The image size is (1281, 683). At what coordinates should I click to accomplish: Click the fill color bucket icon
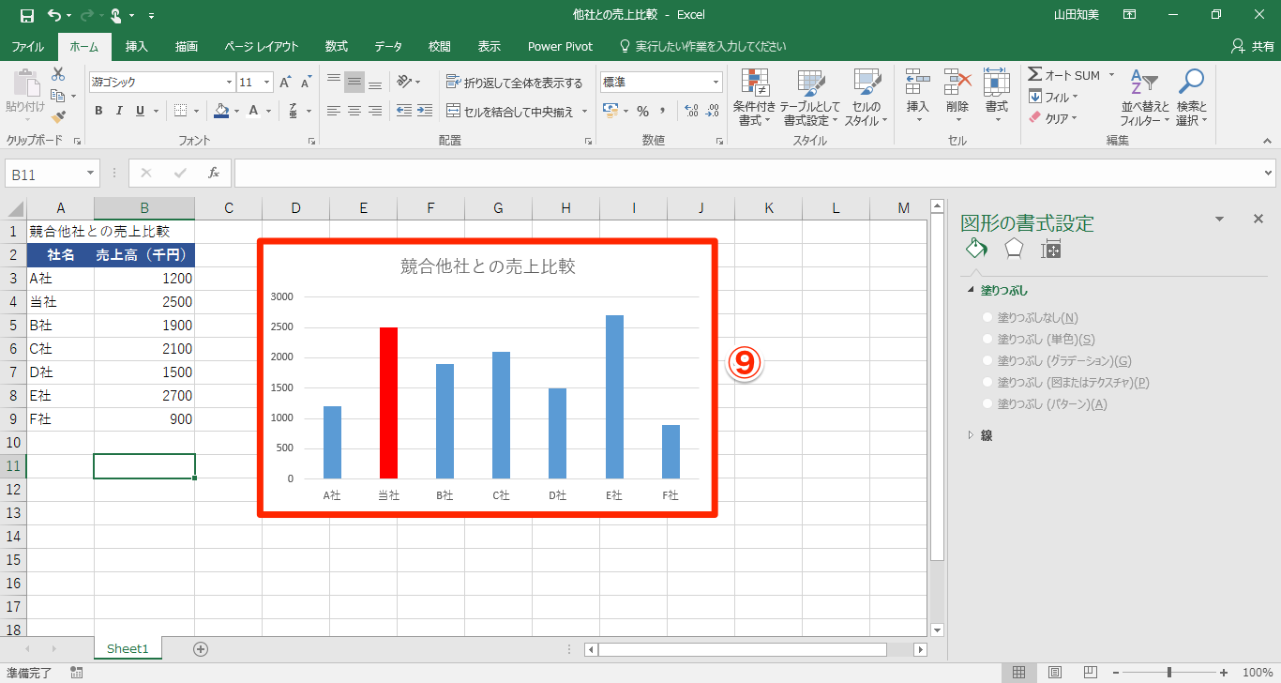click(221, 111)
